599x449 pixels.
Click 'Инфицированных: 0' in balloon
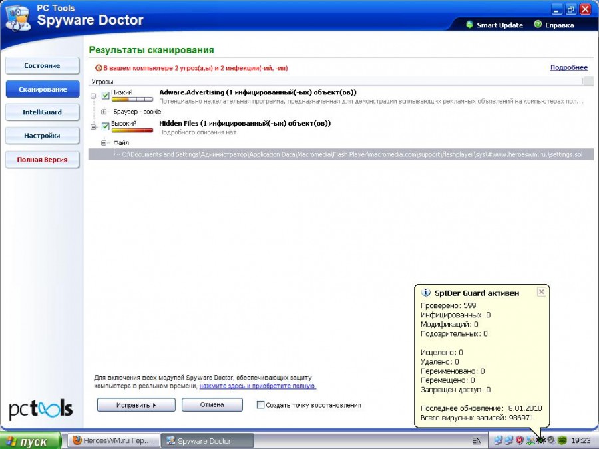[455, 315]
